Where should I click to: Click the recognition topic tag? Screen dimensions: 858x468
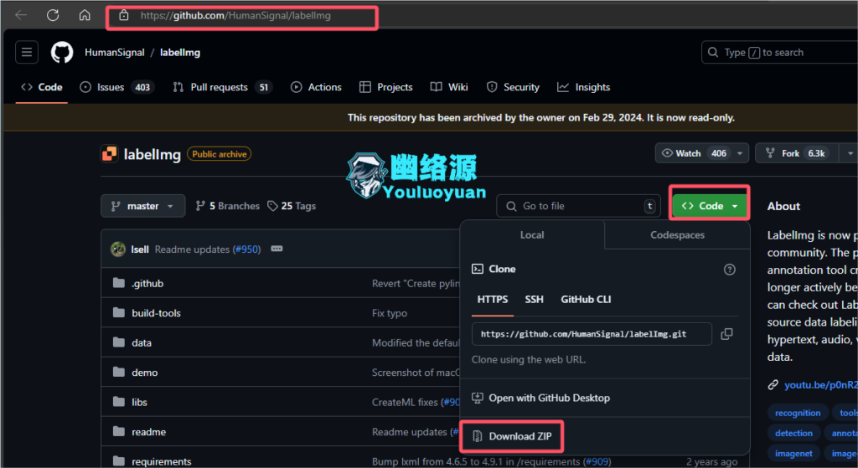coord(798,413)
